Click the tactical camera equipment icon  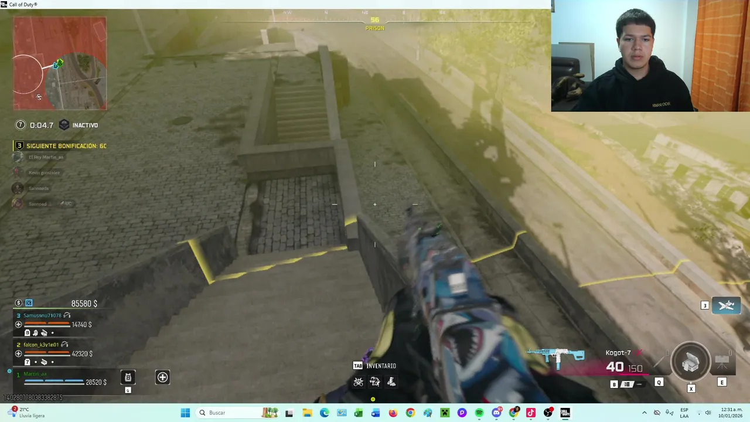coord(722,362)
